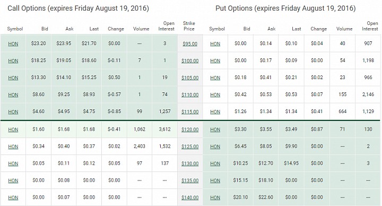The image size is (382, 206).
Task: Open the $135.00 strike price link
Action: tap(190, 181)
